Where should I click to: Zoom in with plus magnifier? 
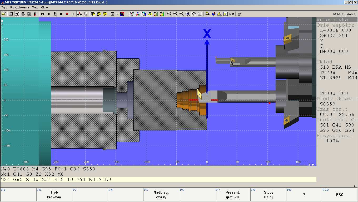click(175, 14)
